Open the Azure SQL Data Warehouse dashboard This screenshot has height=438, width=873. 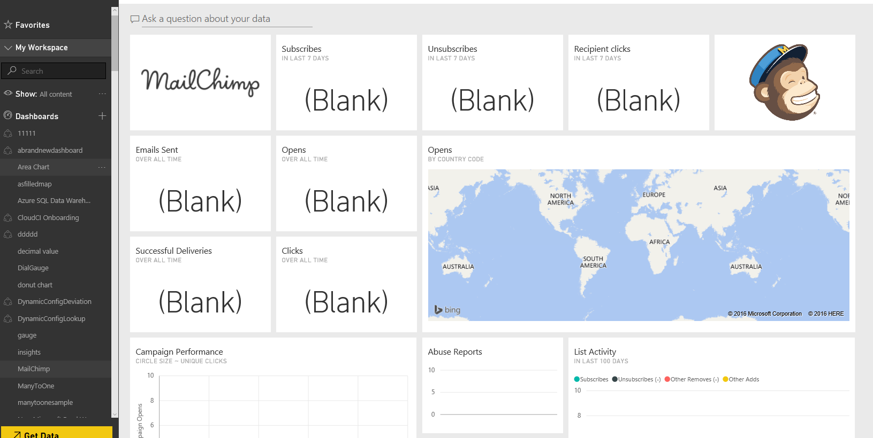(x=54, y=201)
